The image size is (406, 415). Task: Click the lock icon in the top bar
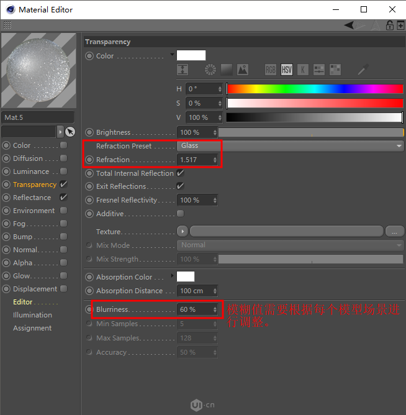389,25
